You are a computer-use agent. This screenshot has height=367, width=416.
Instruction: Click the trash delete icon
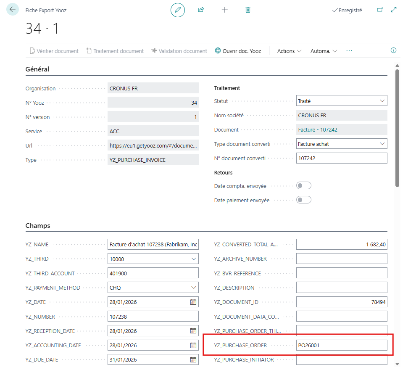click(x=248, y=10)
